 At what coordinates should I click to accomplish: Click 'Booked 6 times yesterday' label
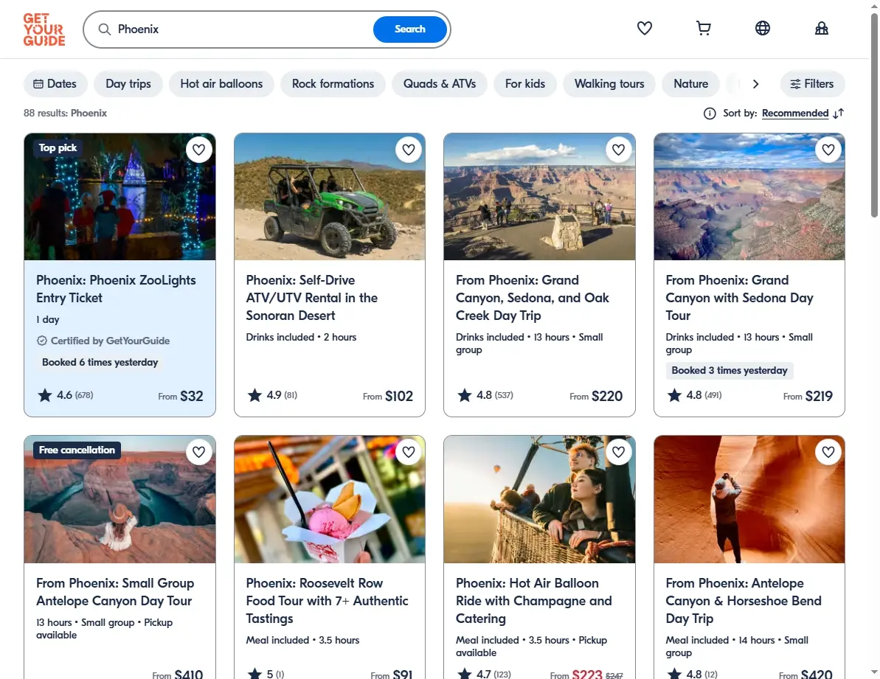click(x=100, y=362)
